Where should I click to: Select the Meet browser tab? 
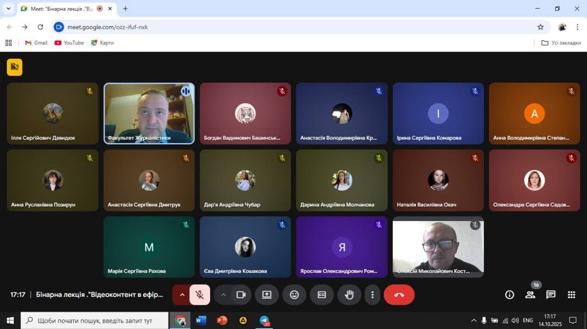click(60, 9)
